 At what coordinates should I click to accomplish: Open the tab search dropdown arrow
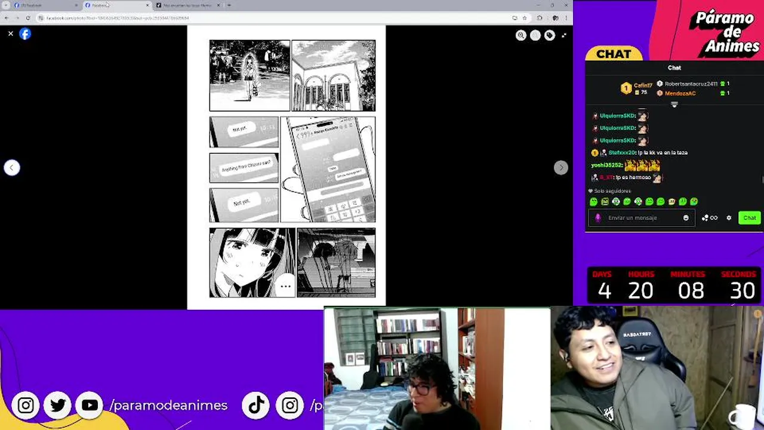[x=5, y=5]
